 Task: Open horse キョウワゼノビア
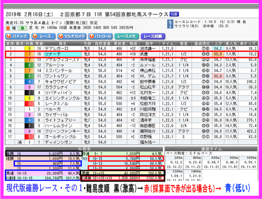pyautogui.click(x=61, y=82)
